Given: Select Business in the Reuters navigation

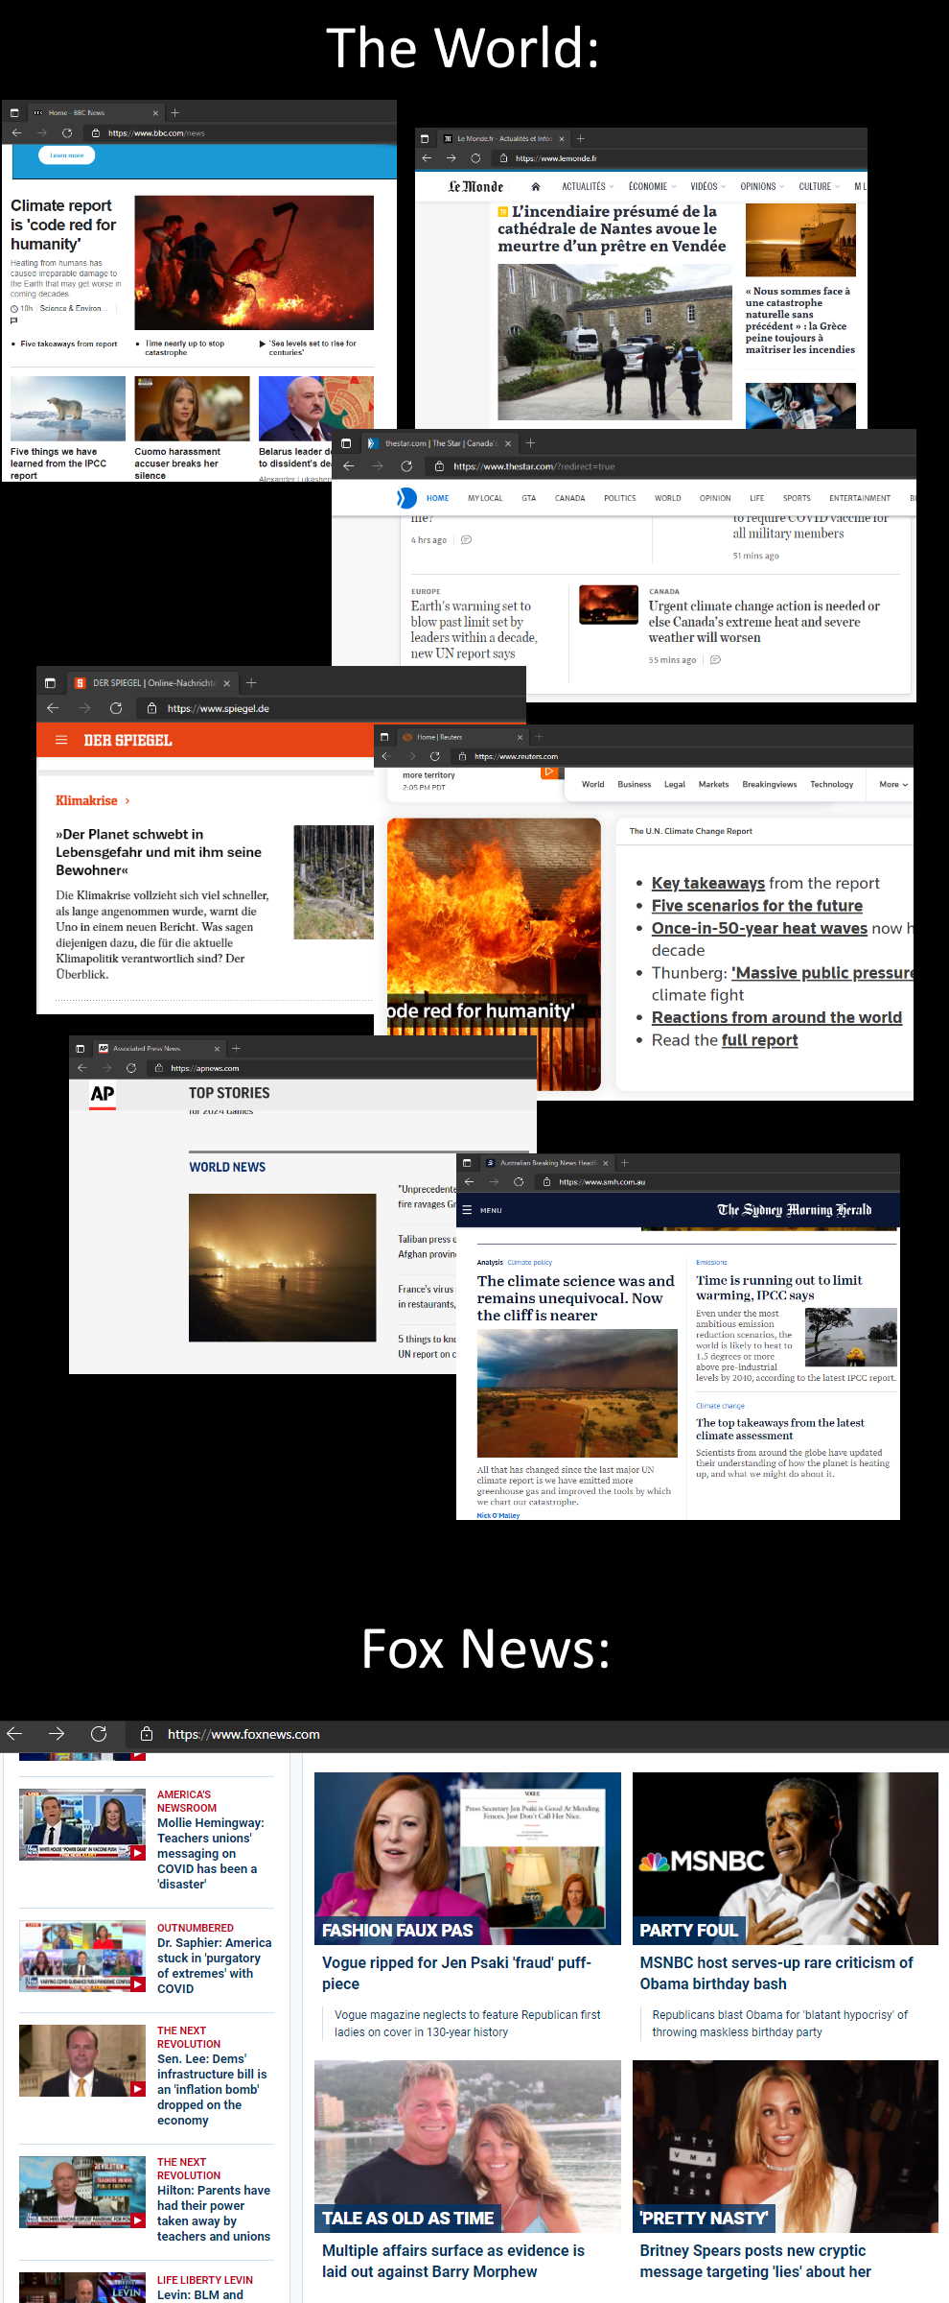Looking at the screenshot, I should pyautogui.click(x=634, y=784).
